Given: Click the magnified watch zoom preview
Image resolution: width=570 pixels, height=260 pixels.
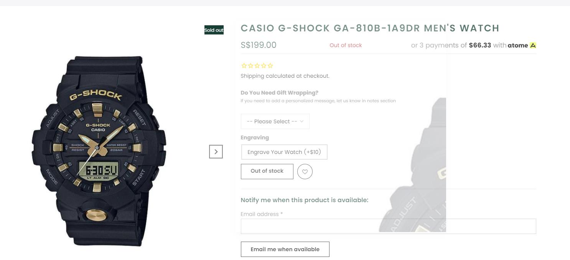Looking at the screenshot, I should pyautogui.click(x=412, y=165).
